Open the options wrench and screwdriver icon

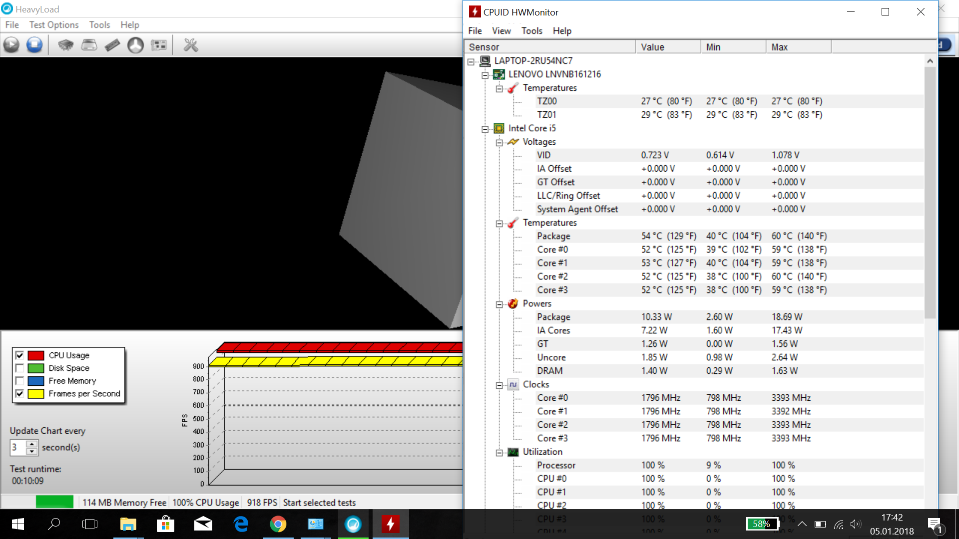point(191,45)
